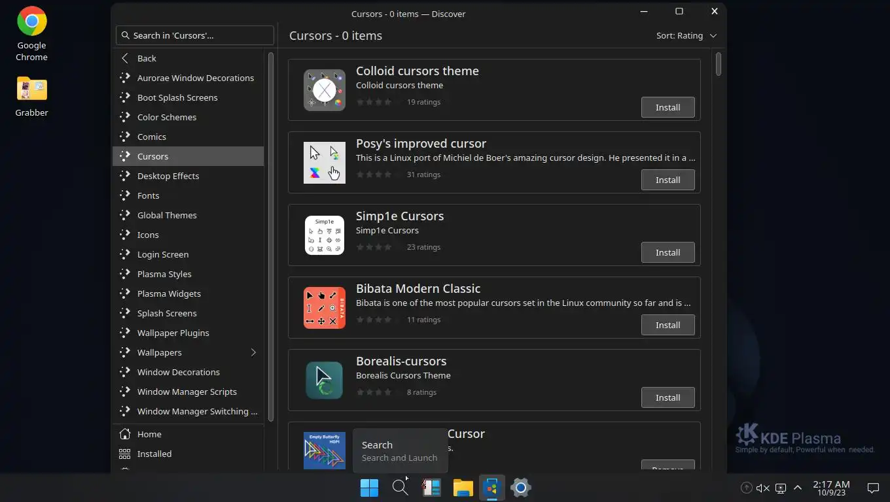Open the Start menu launcher
The width and height of the screenshot is (890, 502).
pos(369,488)
